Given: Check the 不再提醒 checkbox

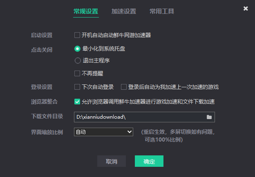Looking at the screenshot, I should click(x=77, y=73).
